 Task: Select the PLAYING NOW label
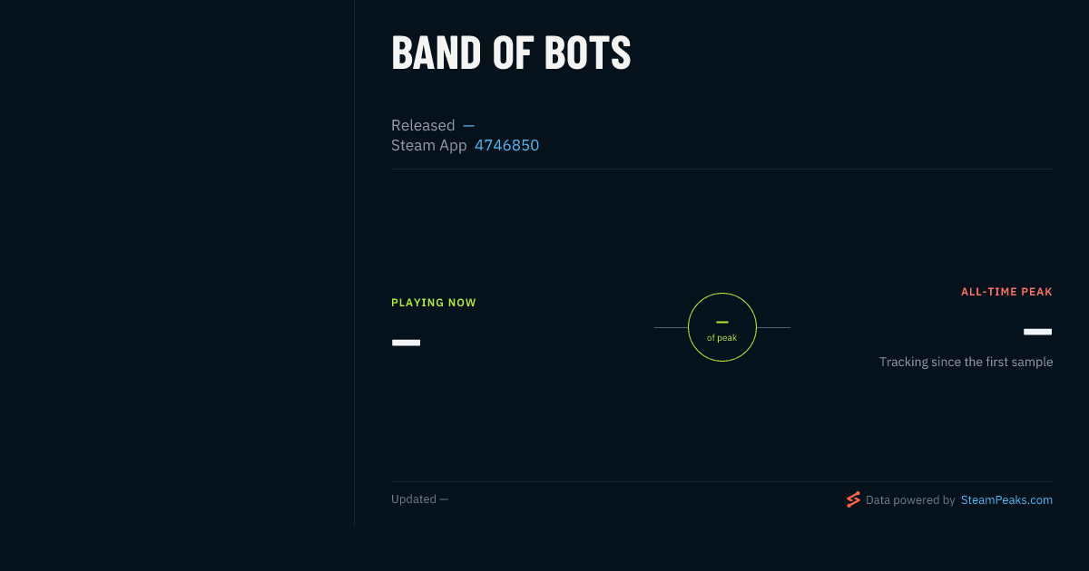pyautogui.click(x=434, y=303)
